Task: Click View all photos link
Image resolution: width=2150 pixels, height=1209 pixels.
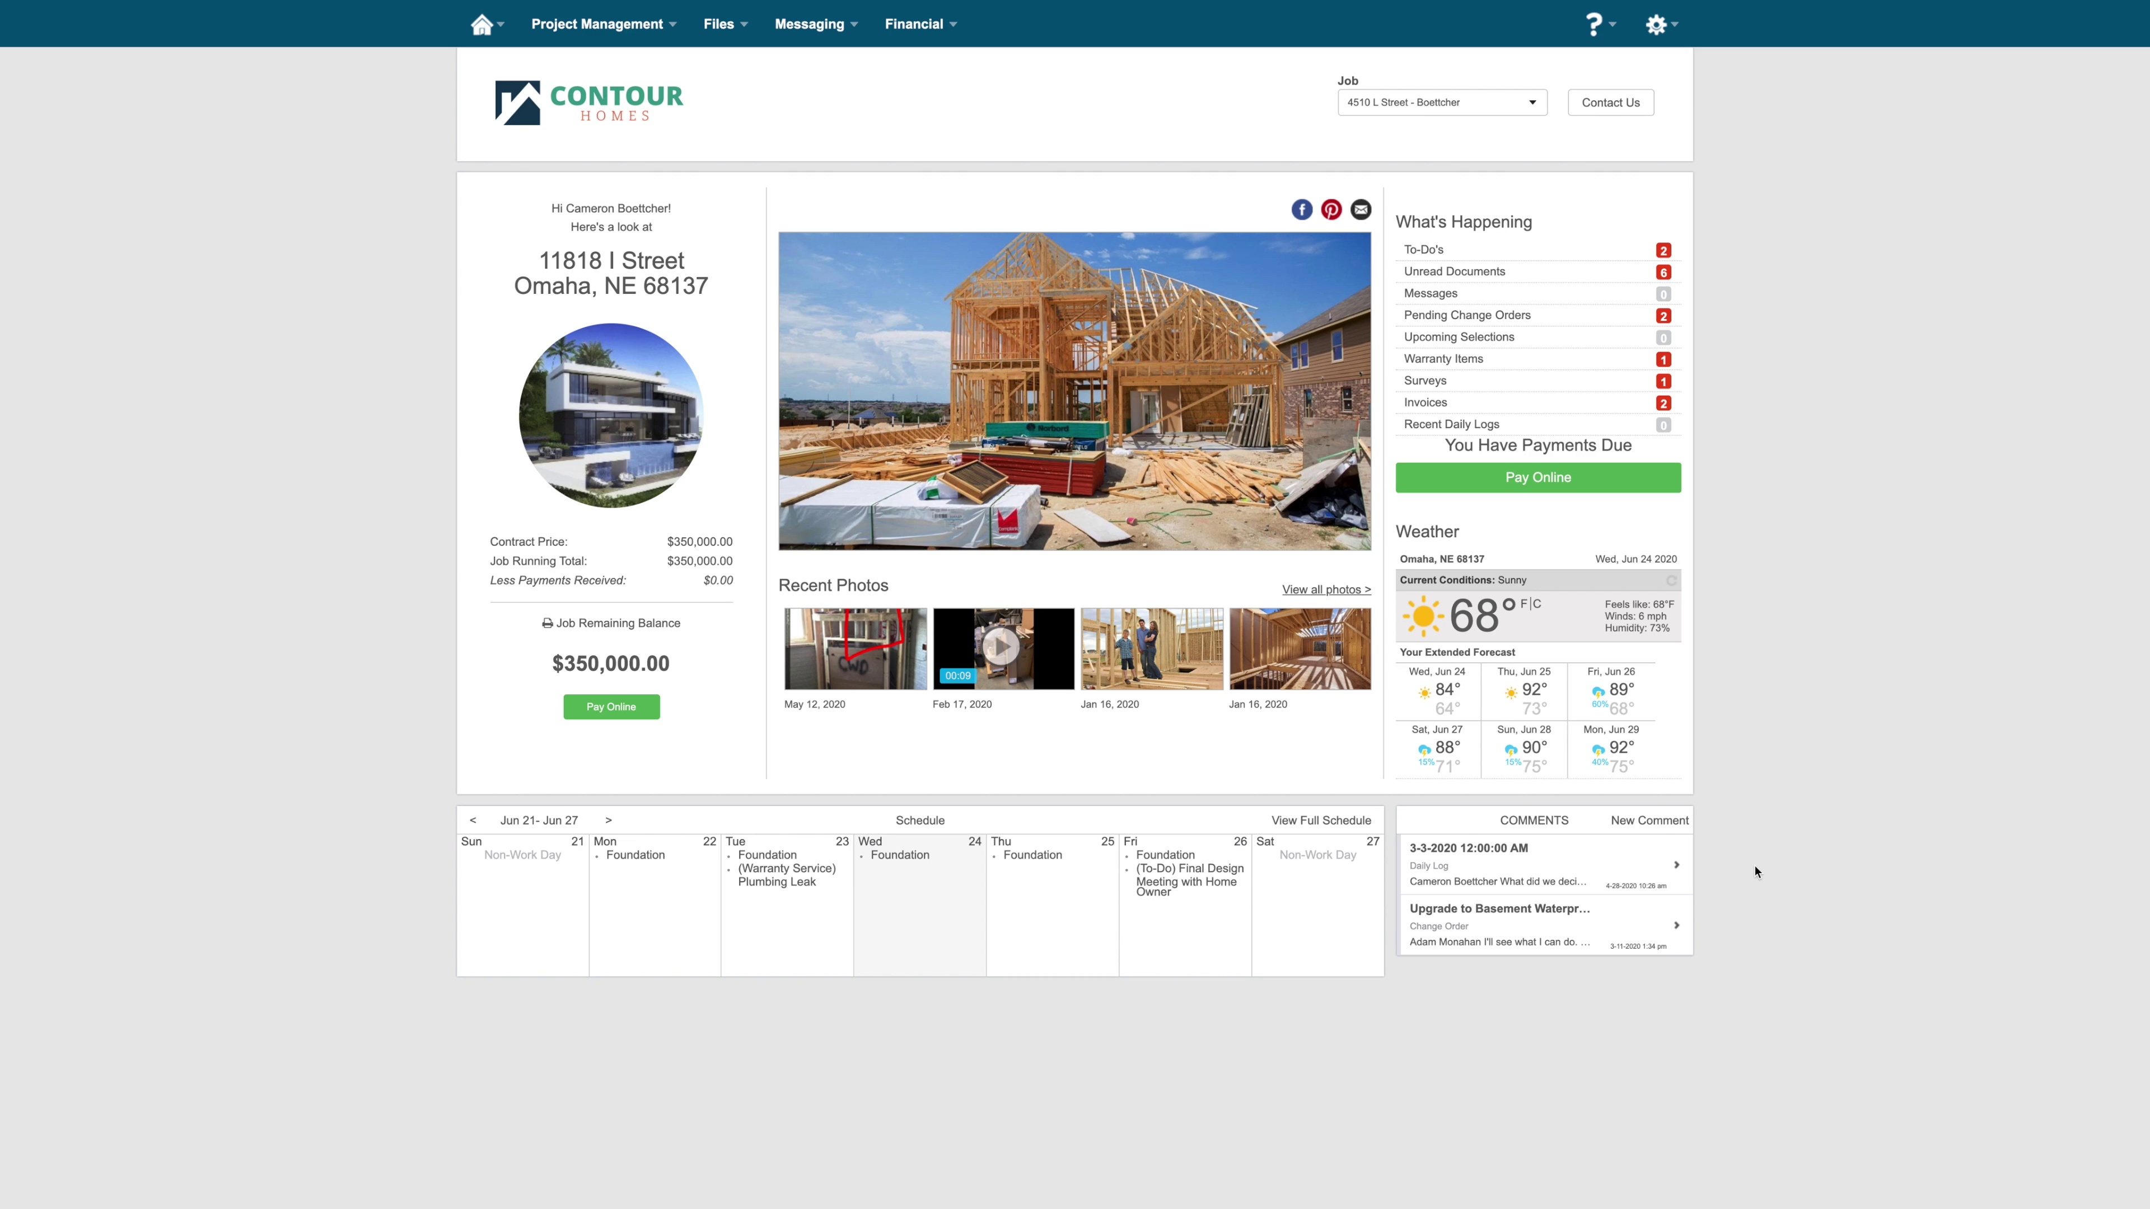Action: [x=1325, y=590]
